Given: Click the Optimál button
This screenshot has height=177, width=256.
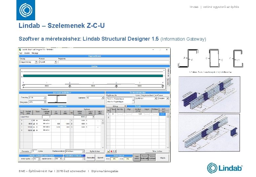Looking at the screenshot, I should click(100, 158).
